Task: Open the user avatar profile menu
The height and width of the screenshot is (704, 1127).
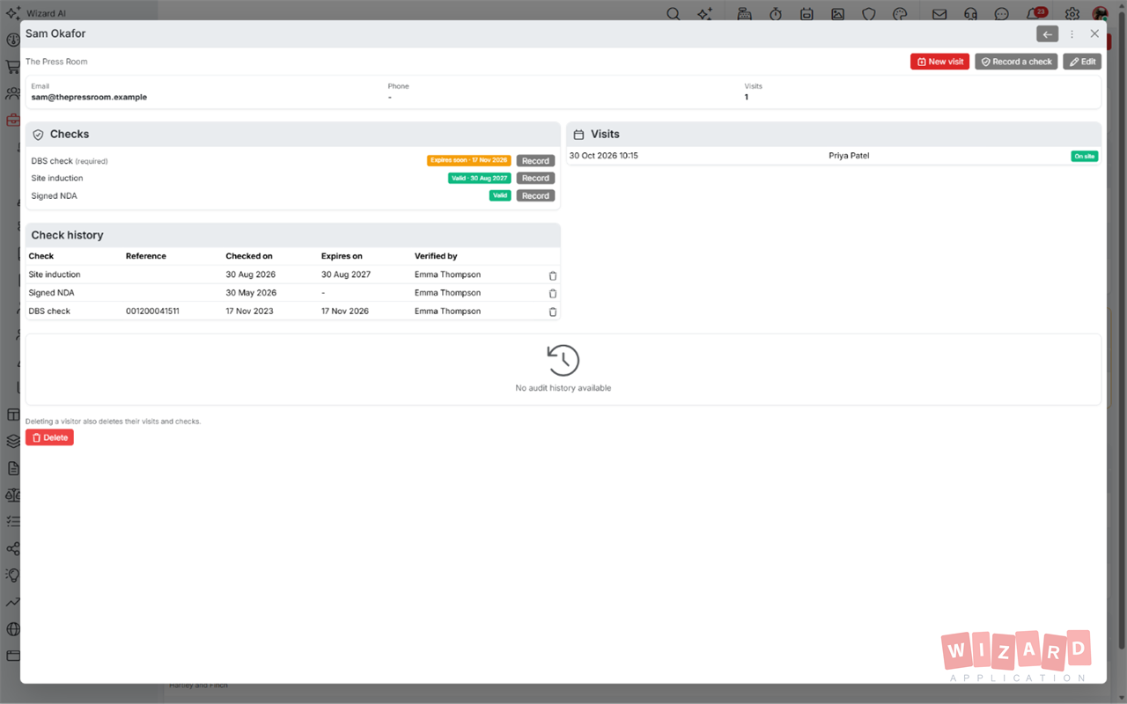Action: (1101, 14)
